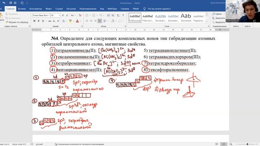Screen dimensions: 260x146
Task: Toggle bold Ж formatting
Action: pyautogui.click(x=34, y=21)
